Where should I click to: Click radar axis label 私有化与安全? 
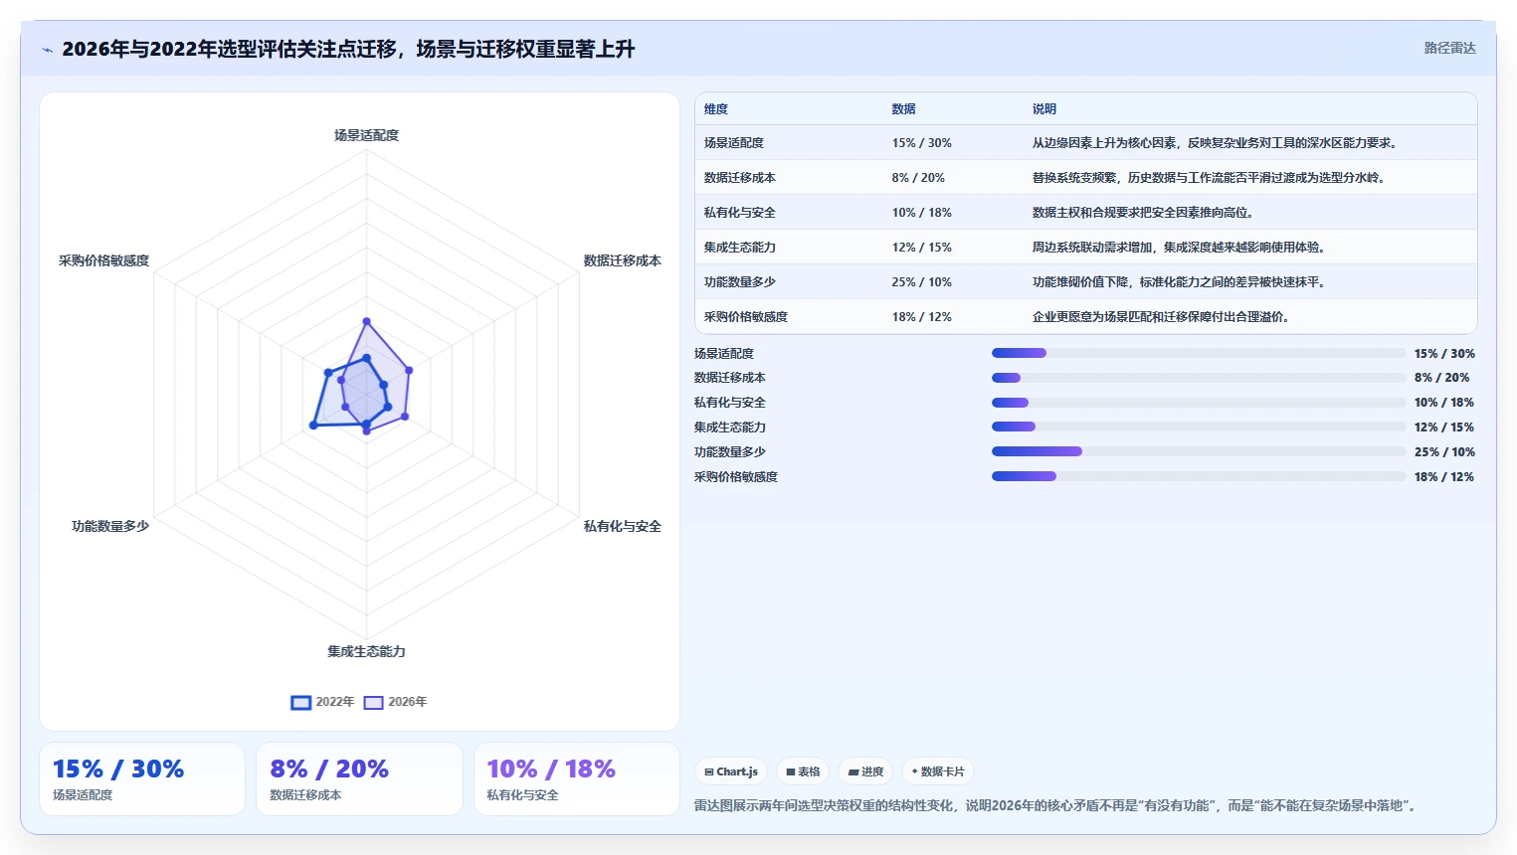(x=623, y=526)
